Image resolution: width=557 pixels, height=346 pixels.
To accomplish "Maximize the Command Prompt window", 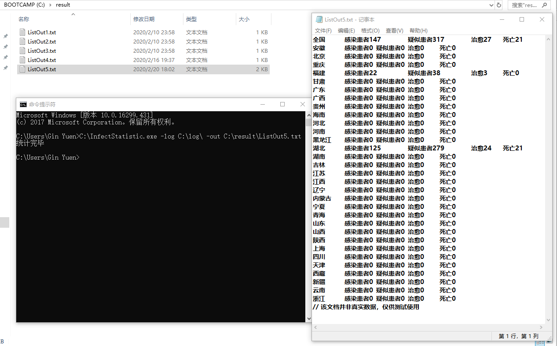I will pyautogui.click(x=282, y=104).
